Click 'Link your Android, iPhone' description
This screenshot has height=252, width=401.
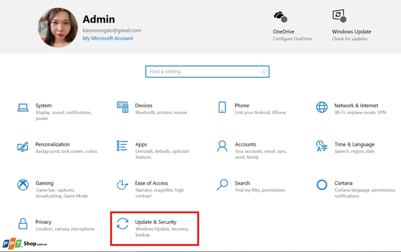260,112
